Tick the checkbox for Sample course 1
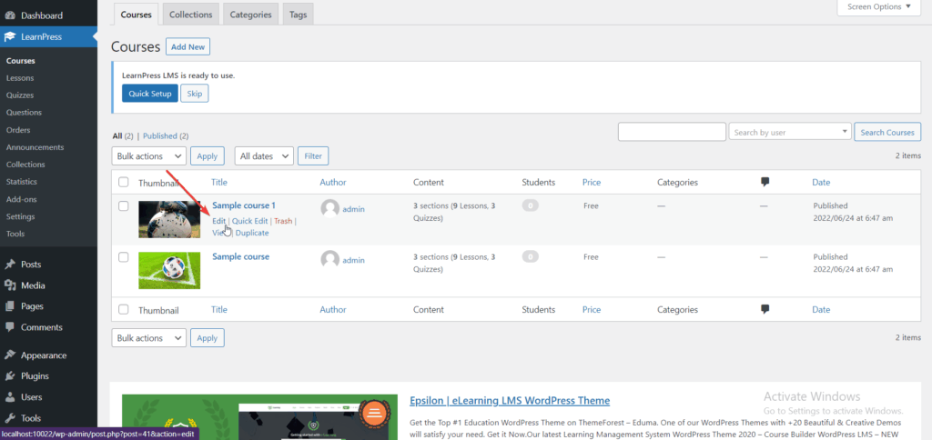The height and width of the screenshot is (440, 932). tap(123, 206)
